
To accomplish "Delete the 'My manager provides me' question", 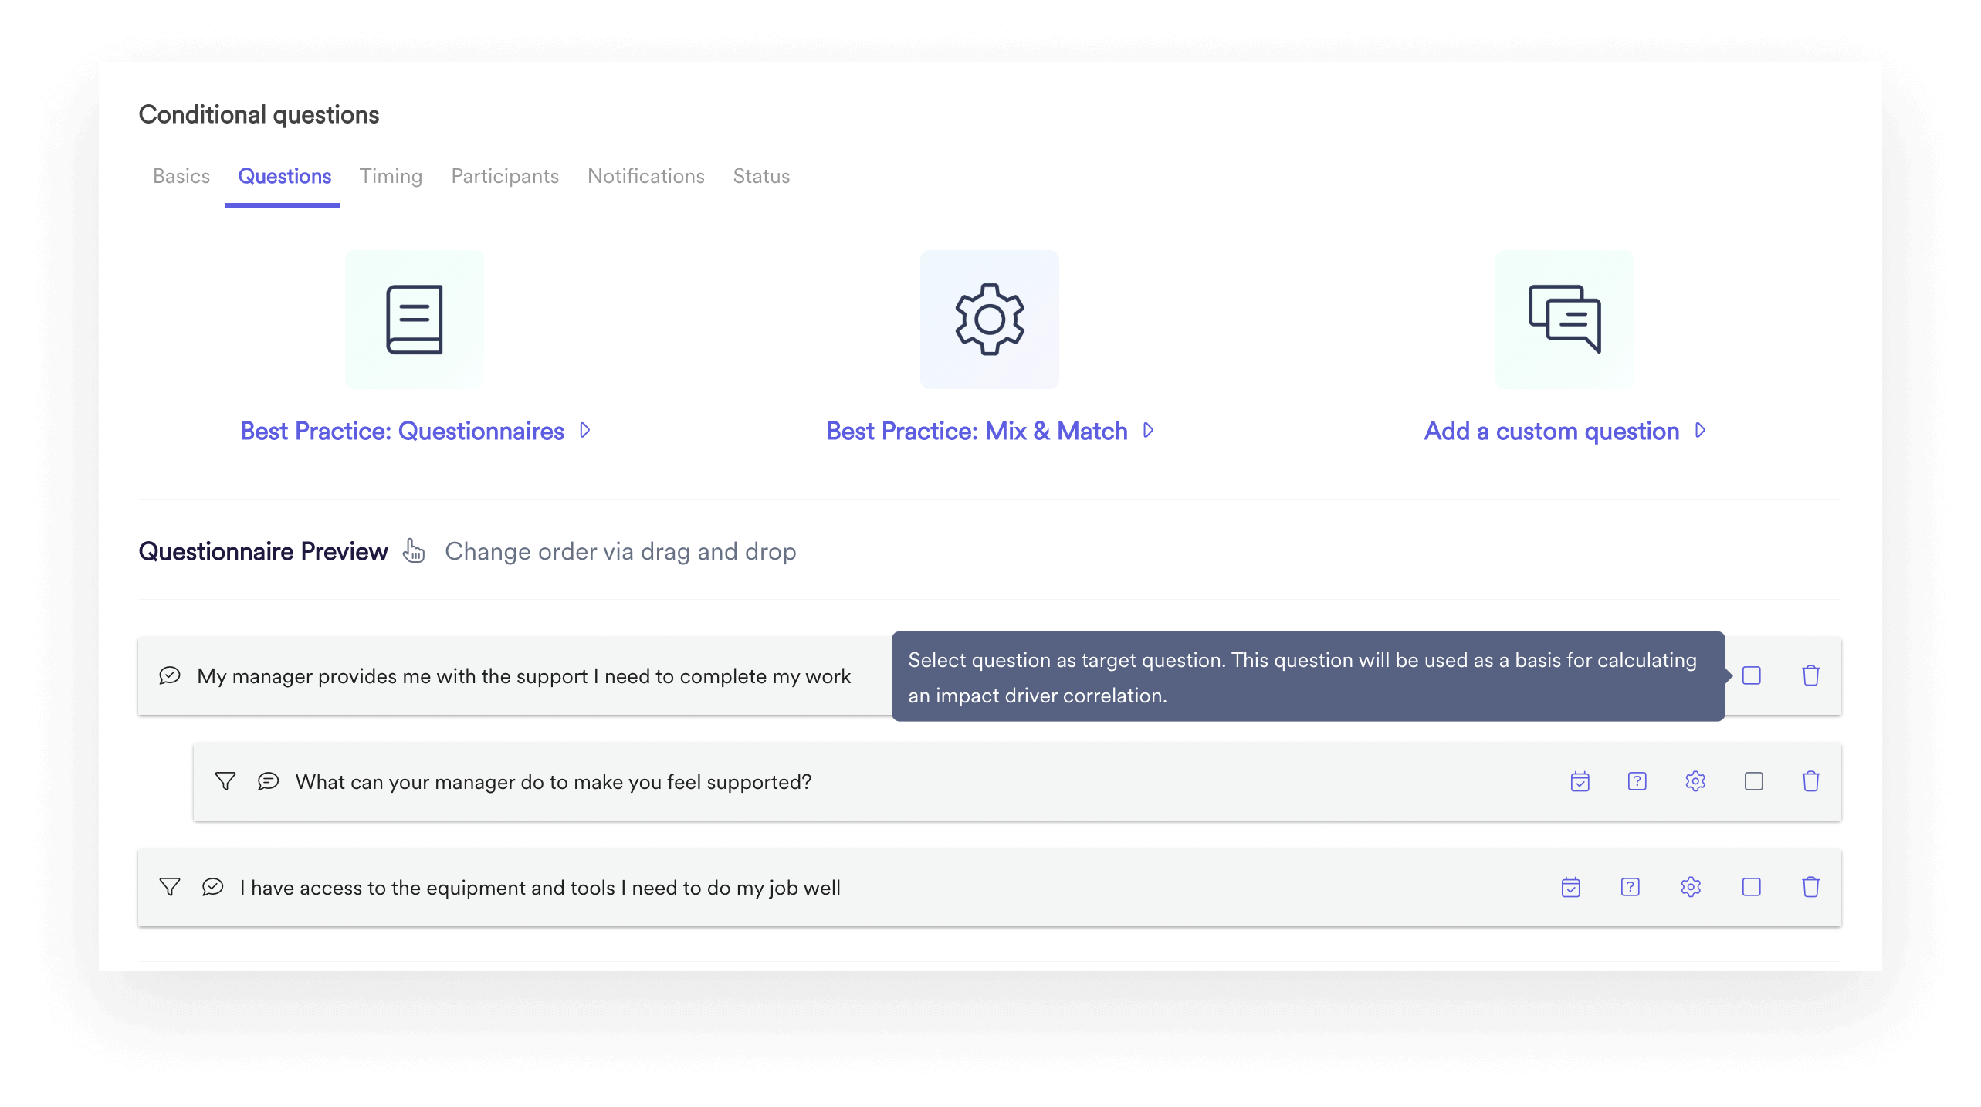I will 1810,675.
